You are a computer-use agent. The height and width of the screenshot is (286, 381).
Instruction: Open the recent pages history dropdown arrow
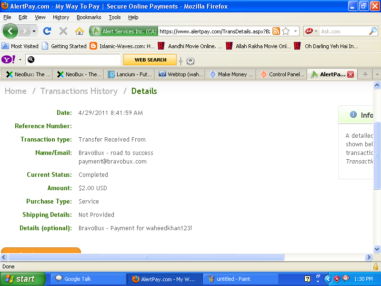click(34, 31)
